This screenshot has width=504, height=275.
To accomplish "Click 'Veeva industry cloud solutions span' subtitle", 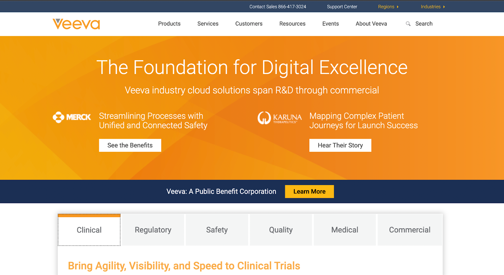I will pos(252,90).
